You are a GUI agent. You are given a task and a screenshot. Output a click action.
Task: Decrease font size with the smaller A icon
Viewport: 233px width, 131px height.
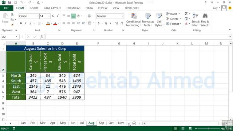pyautogui.click(x=58, y=16)
